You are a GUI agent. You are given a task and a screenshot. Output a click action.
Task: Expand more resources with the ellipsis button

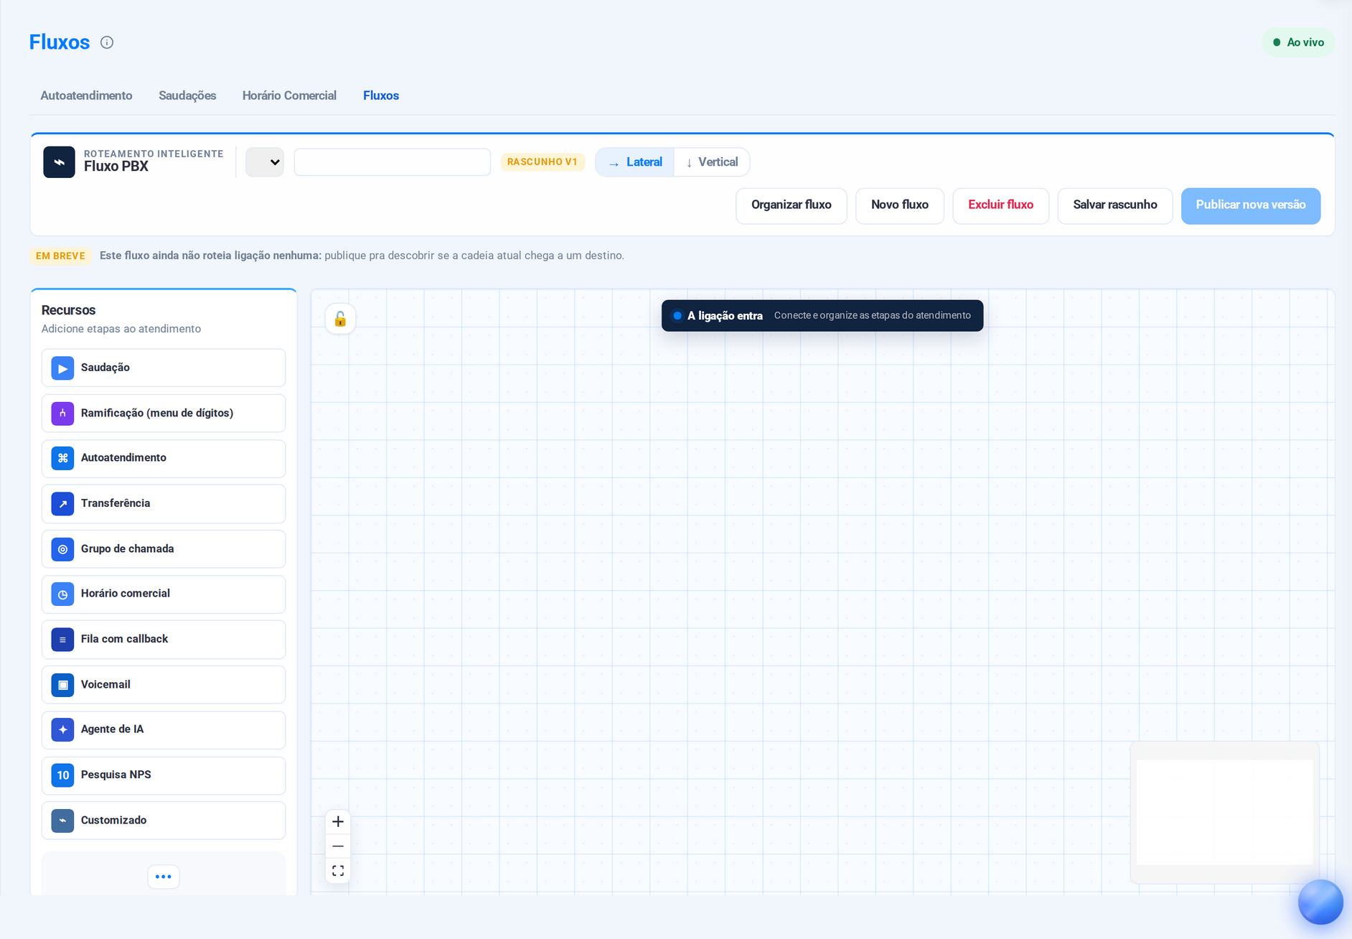tap(164, 877)
